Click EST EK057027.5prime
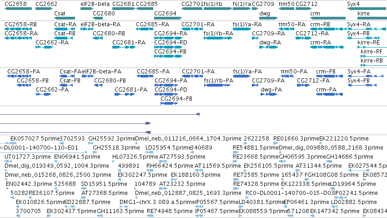387x218 pixels. pos(35,139)
